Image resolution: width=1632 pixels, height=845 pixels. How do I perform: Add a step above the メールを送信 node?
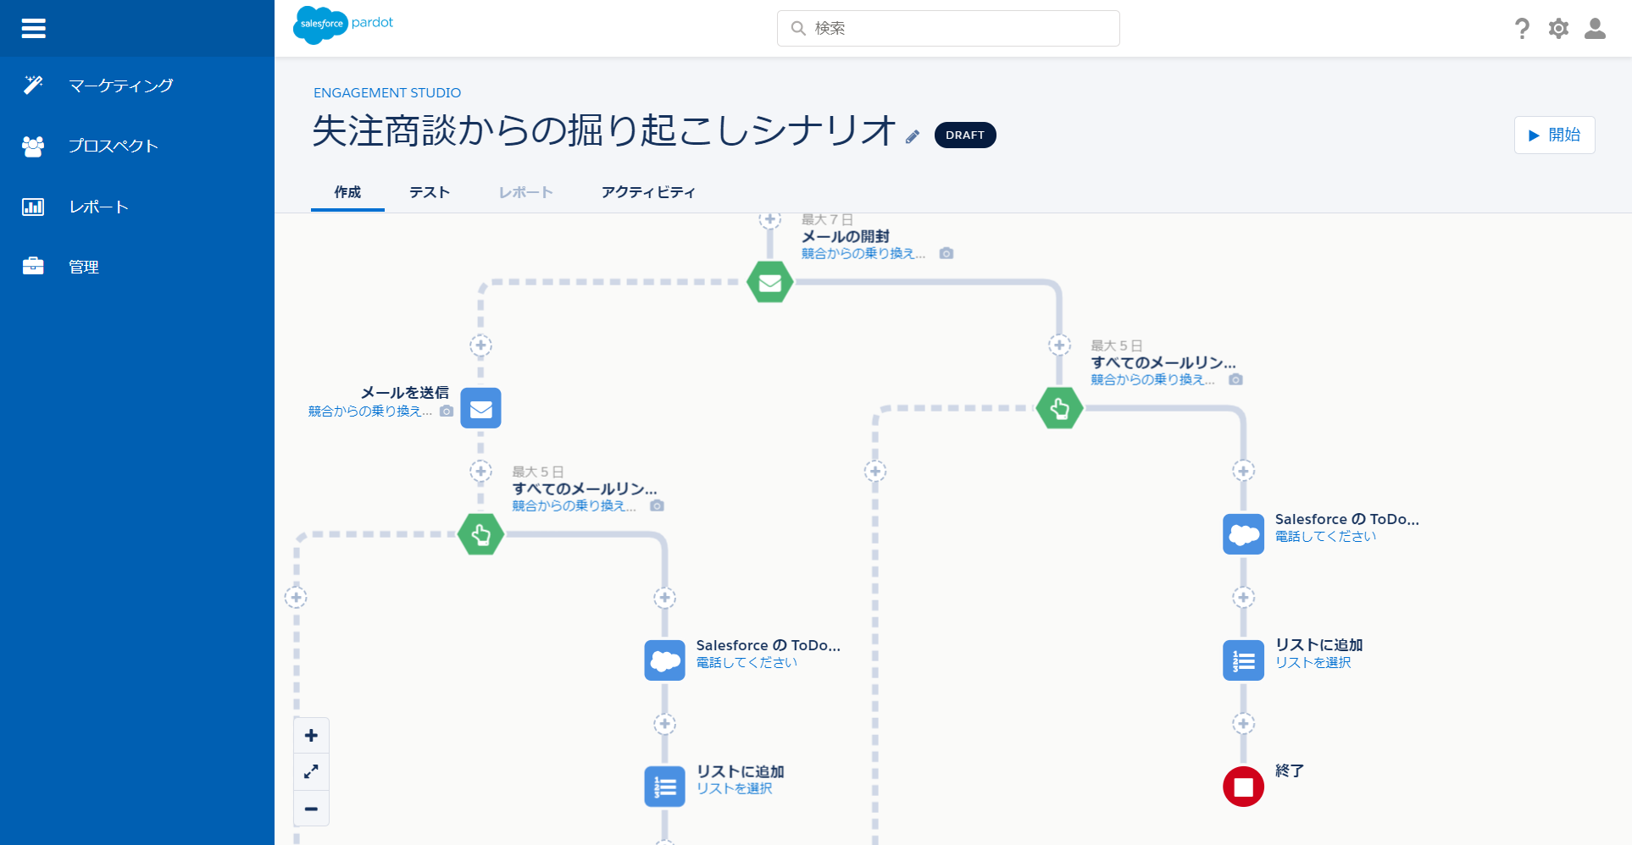[480, 345]
